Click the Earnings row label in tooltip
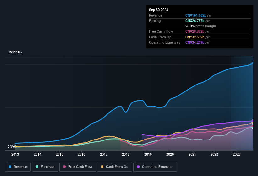Image resolution: width=258 pixels, height=176 pixels. pyautogui.click(x=156, y=21)
